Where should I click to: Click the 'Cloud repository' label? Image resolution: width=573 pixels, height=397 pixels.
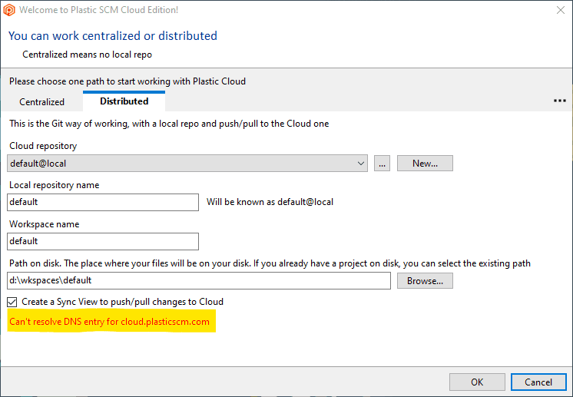coord(43,146)
